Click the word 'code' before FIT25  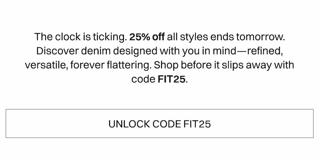143,79
